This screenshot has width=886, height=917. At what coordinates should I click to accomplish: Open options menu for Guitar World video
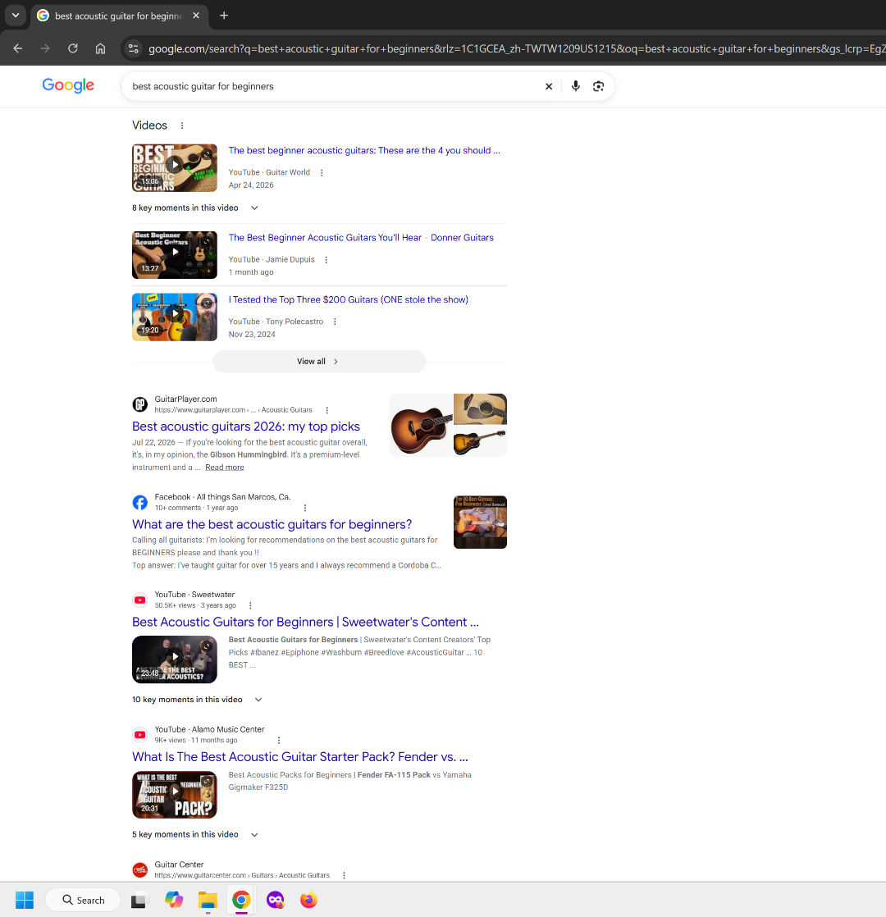[x=322, y=172]
